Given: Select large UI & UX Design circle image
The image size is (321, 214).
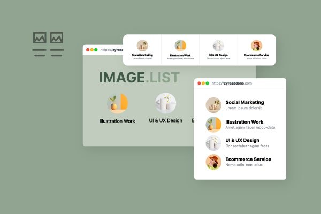Looking at the screenshot, I should (x=165, y=102).
